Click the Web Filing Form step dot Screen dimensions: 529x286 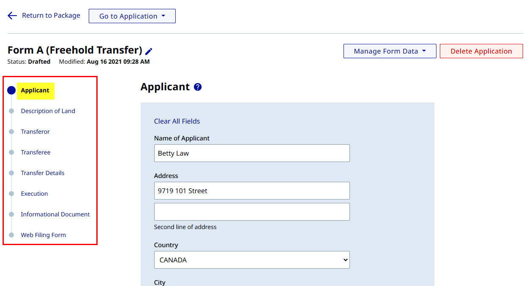pos(11,235)
